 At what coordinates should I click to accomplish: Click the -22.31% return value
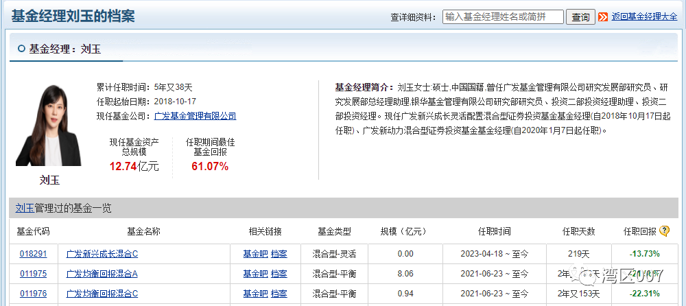pyautogui.click(x=645, y=293)
